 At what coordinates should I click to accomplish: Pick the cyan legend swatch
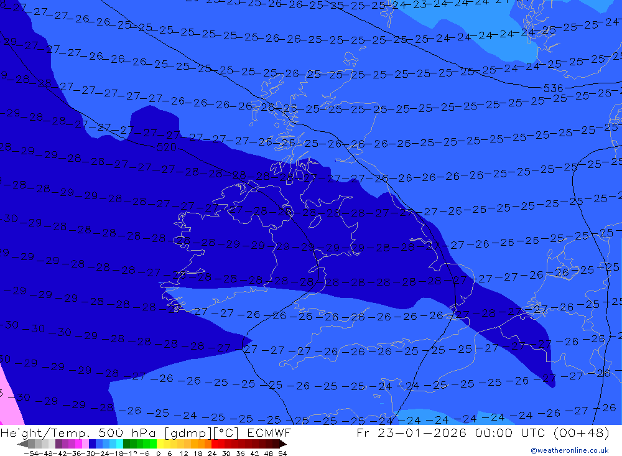pos(119,444)
